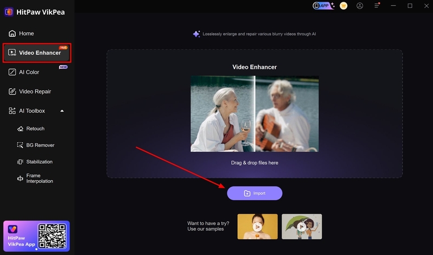Close the HitPaw VikPea window
433x255 pixels.
click(x=427, y=6)
